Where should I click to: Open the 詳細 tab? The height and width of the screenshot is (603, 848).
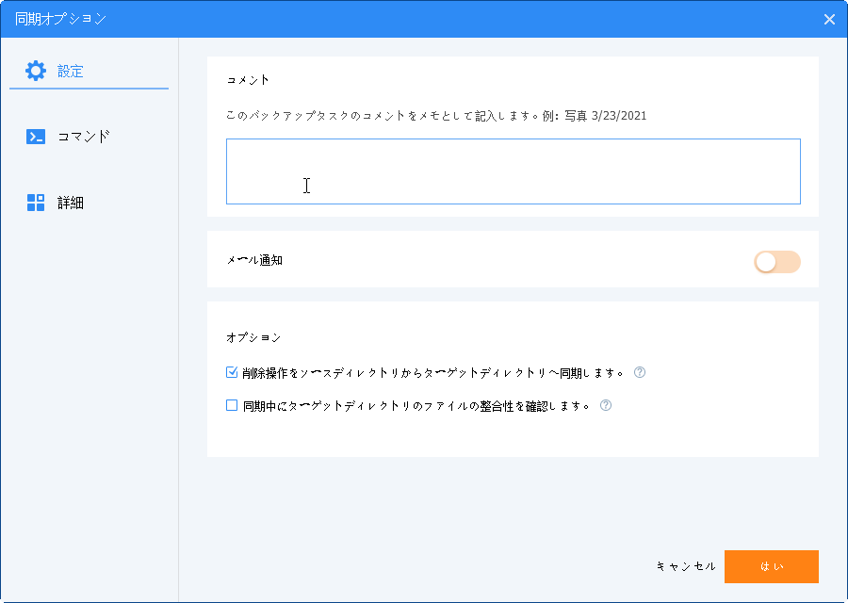click(x=71, y=203)
